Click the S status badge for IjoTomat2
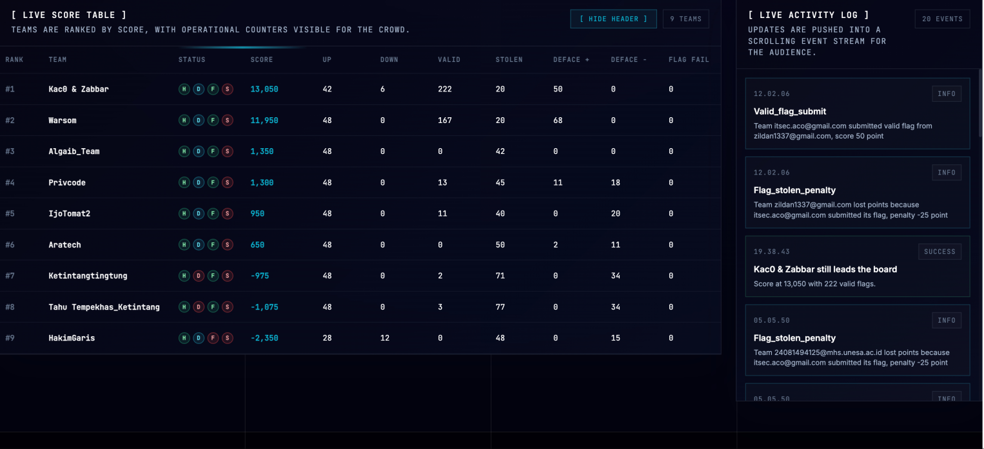The image size is (984, 449). click(x=228, y=214)
